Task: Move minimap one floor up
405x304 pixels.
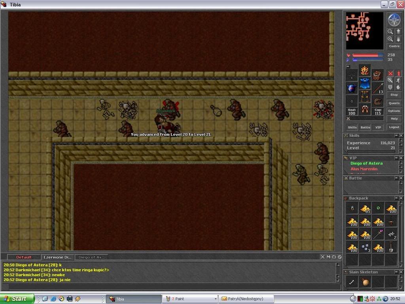Action: (398, 32)
